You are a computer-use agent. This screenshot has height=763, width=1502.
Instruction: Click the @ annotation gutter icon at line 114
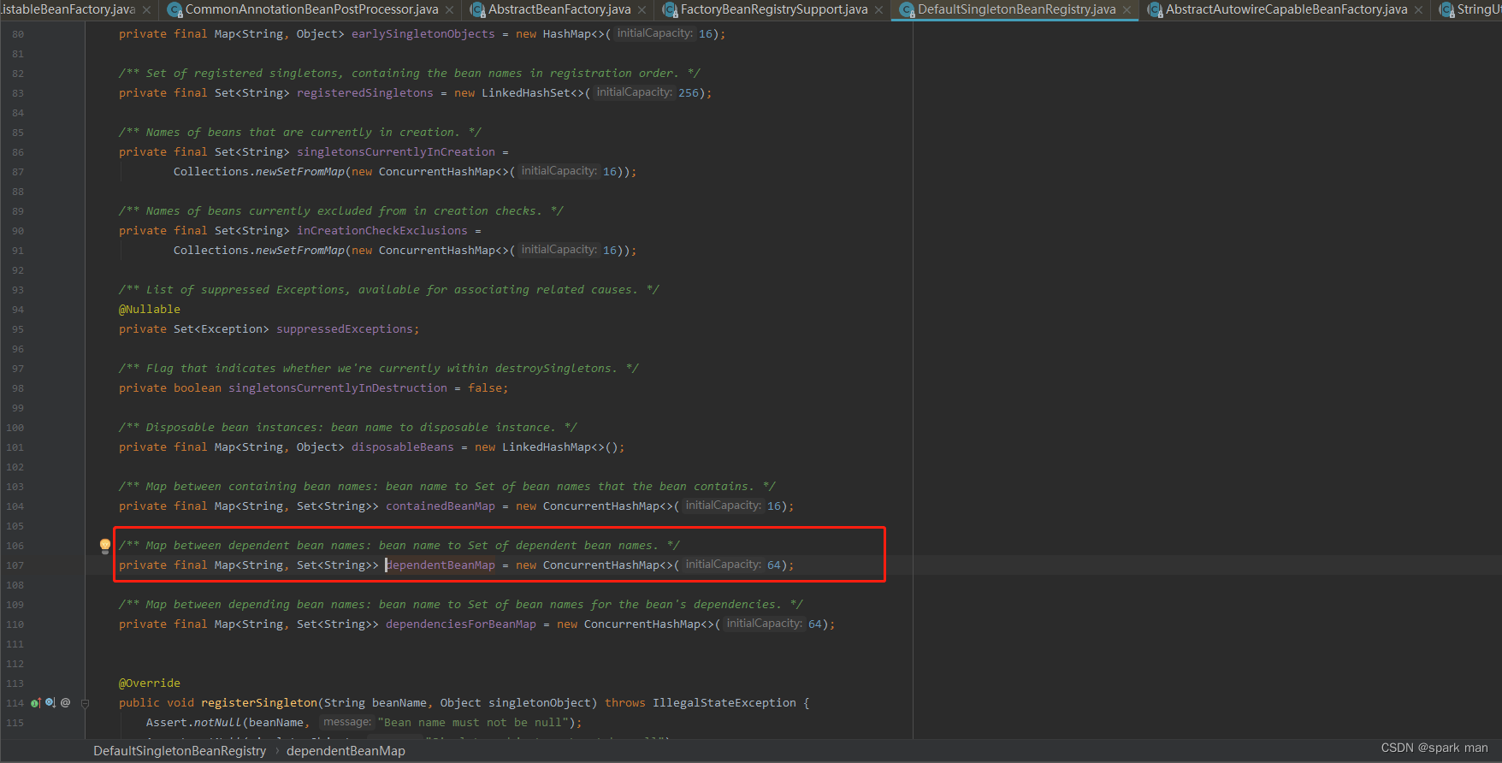pos(65,703)
